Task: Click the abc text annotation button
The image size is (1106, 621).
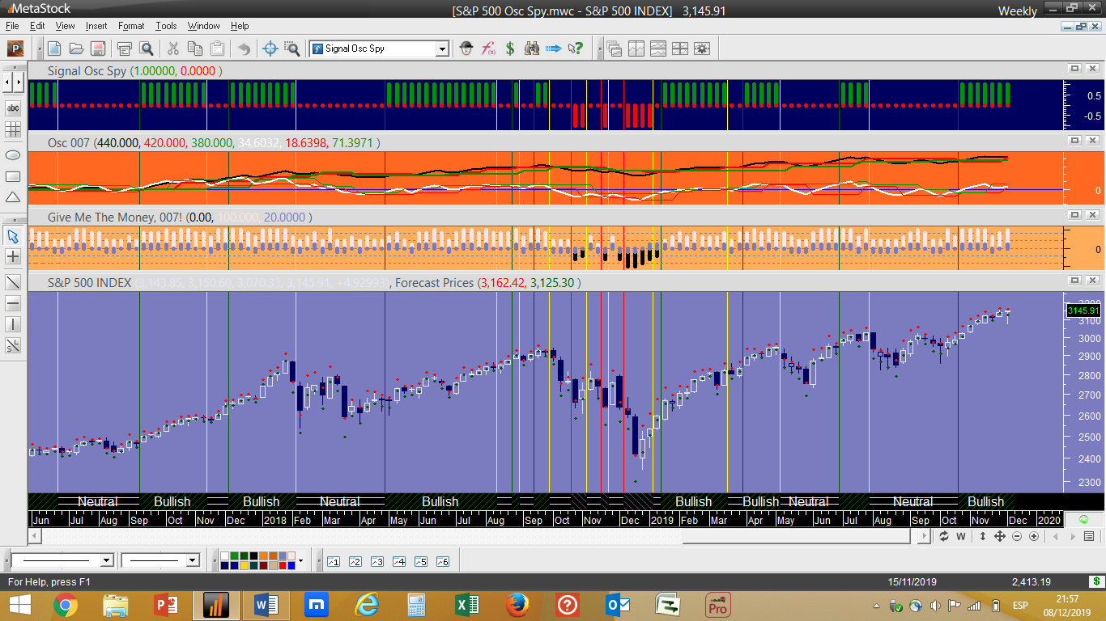Action: (13, 108)
